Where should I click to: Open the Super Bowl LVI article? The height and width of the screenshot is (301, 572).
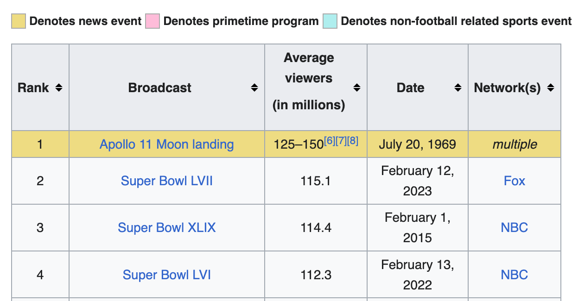coord(166,274)
